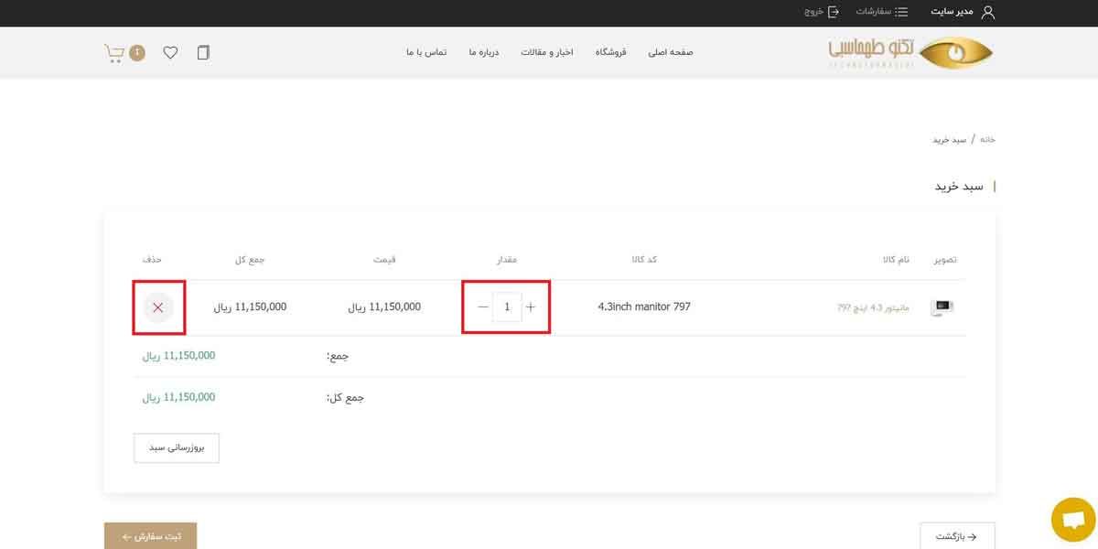This screenshot has height=549, width=1098.
Task: Increase quantity with the plus button
Action: click(x=531, y=307)
